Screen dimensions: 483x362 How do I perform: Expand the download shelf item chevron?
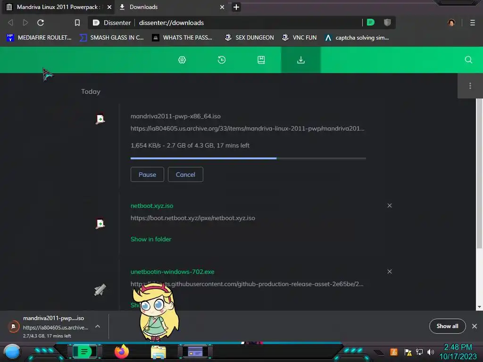tap(97, 326)
